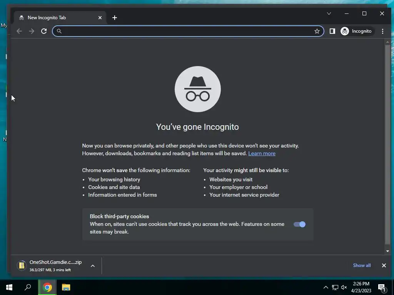
Task: Toggle Block third-party cookies switch
Action: pos(299,224)
